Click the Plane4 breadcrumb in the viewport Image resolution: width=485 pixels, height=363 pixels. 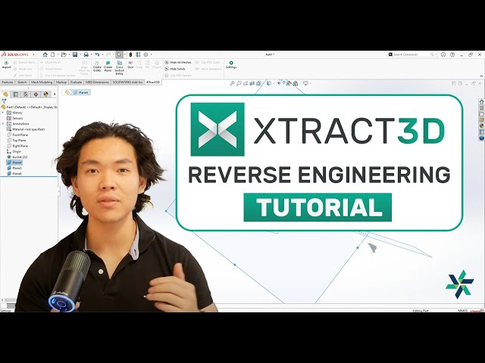[80, 92]
